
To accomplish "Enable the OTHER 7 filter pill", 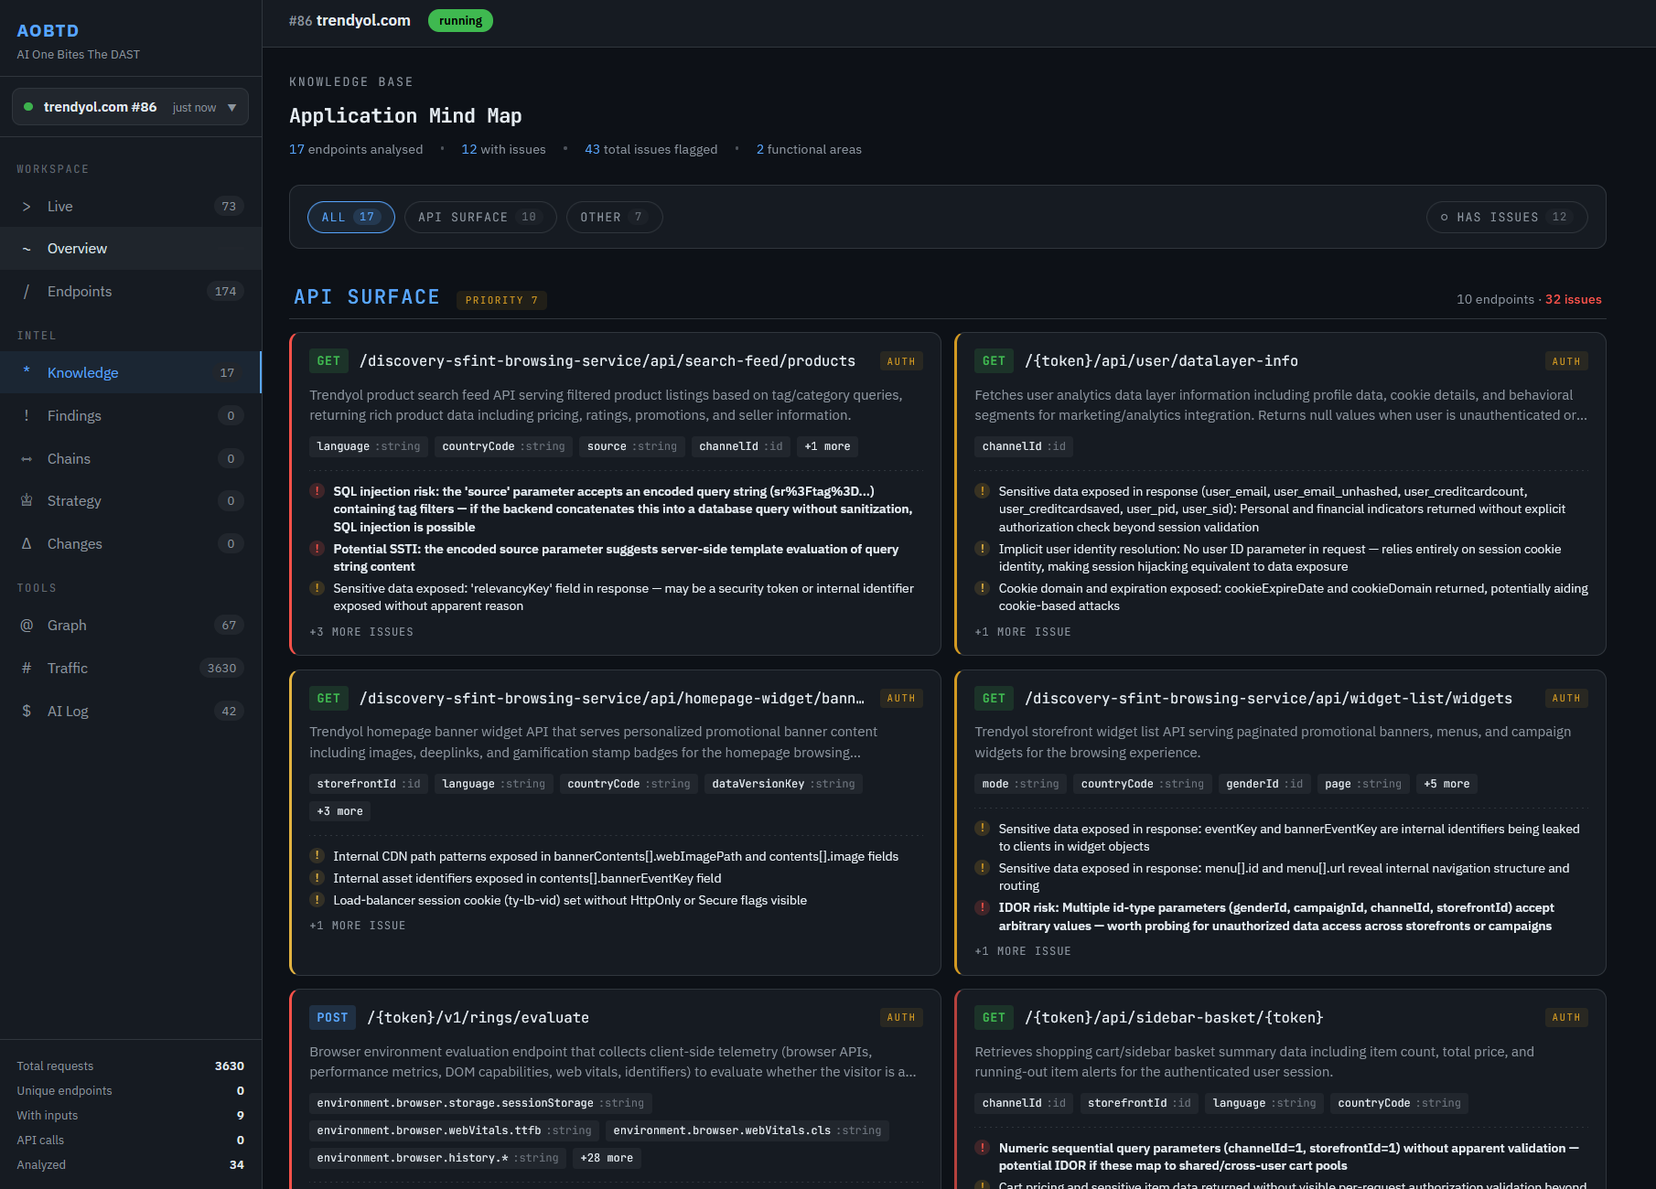I will click(x=614, y=217).
